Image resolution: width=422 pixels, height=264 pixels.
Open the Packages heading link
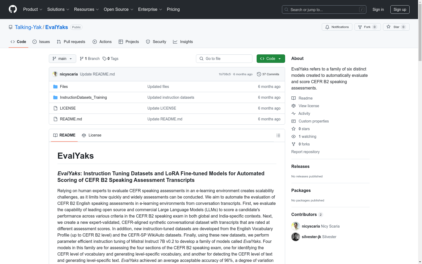(x=301, y=190)
